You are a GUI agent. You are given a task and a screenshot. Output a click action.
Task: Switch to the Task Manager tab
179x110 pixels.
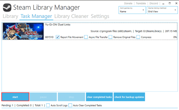click(x=36, y=16)
